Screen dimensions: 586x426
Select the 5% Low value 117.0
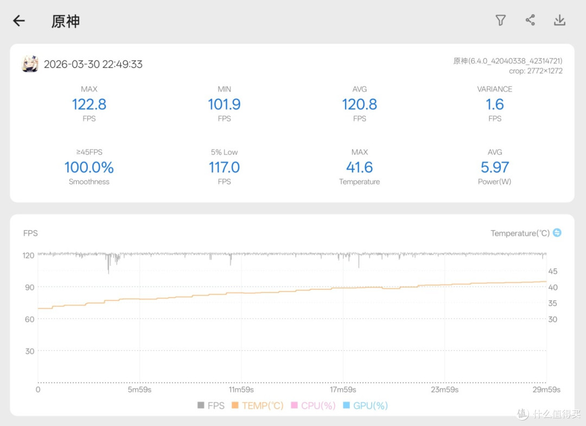[x=224, y=167]
